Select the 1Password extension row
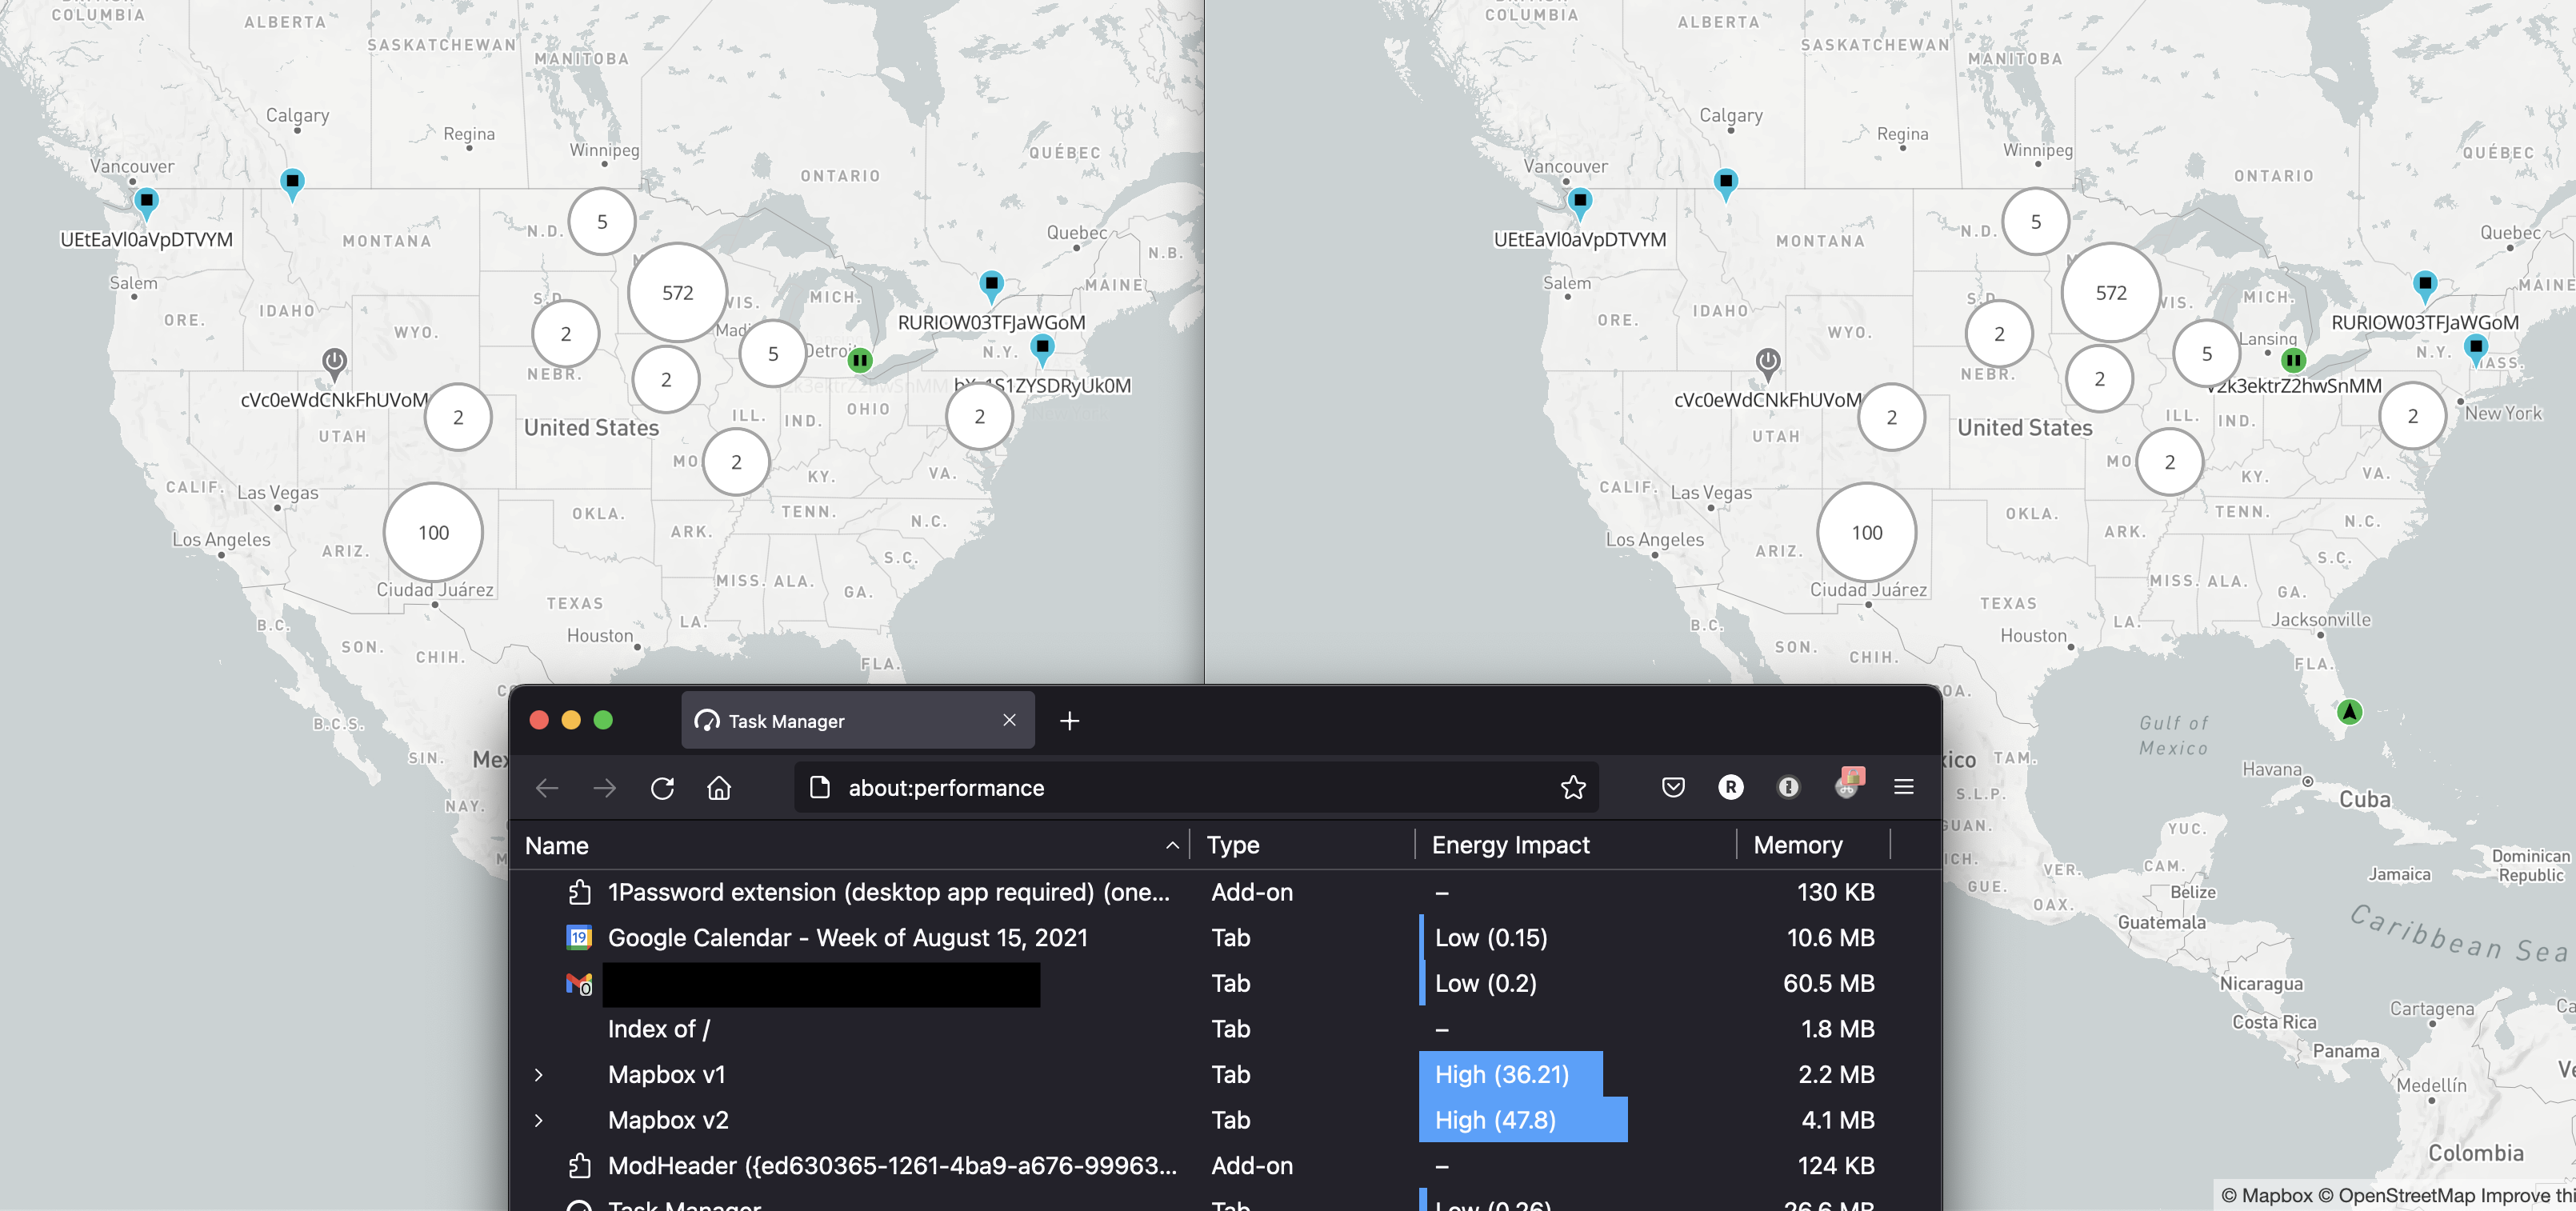This screenshot has height=1211, width=2576. 1225,892
